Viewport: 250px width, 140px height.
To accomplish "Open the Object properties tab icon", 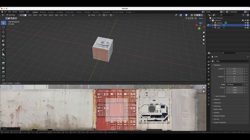I will 209,84.
